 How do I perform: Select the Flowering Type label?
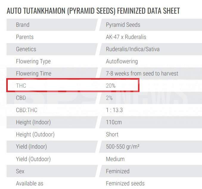pyautogui.click(x=33, y=61)
